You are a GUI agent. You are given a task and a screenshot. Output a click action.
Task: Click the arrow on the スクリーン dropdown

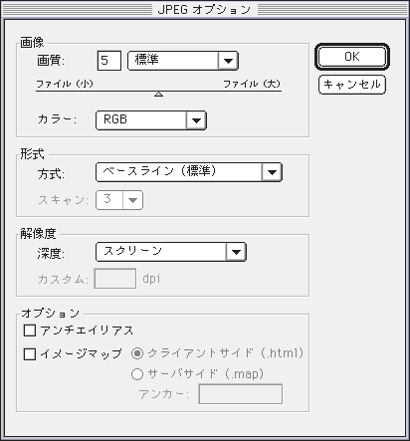click(236, 252)
